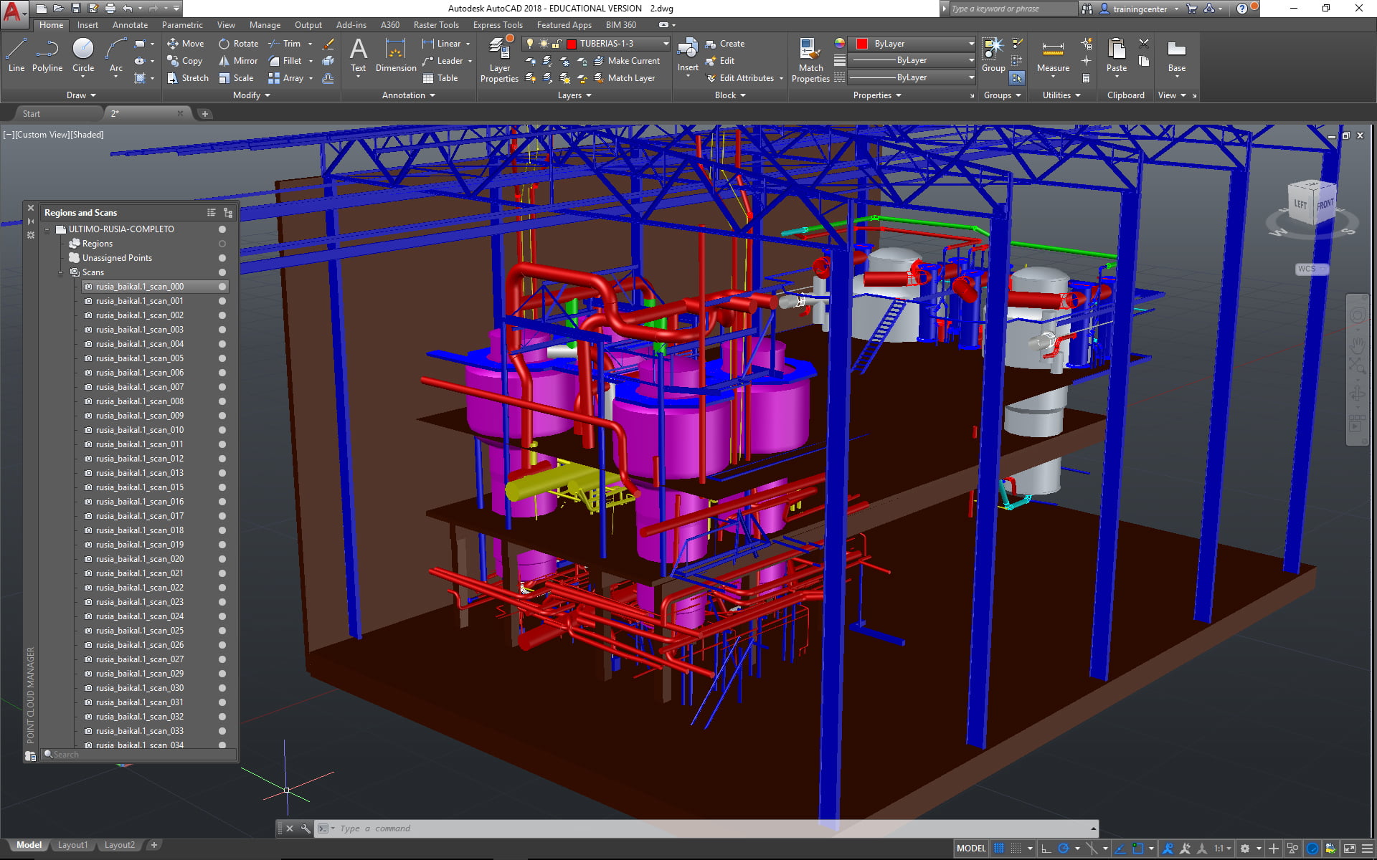This screenshot has width=1377, height=860.
Task: Open the Express Tools ribbon tab
Action: click(497, 25)
